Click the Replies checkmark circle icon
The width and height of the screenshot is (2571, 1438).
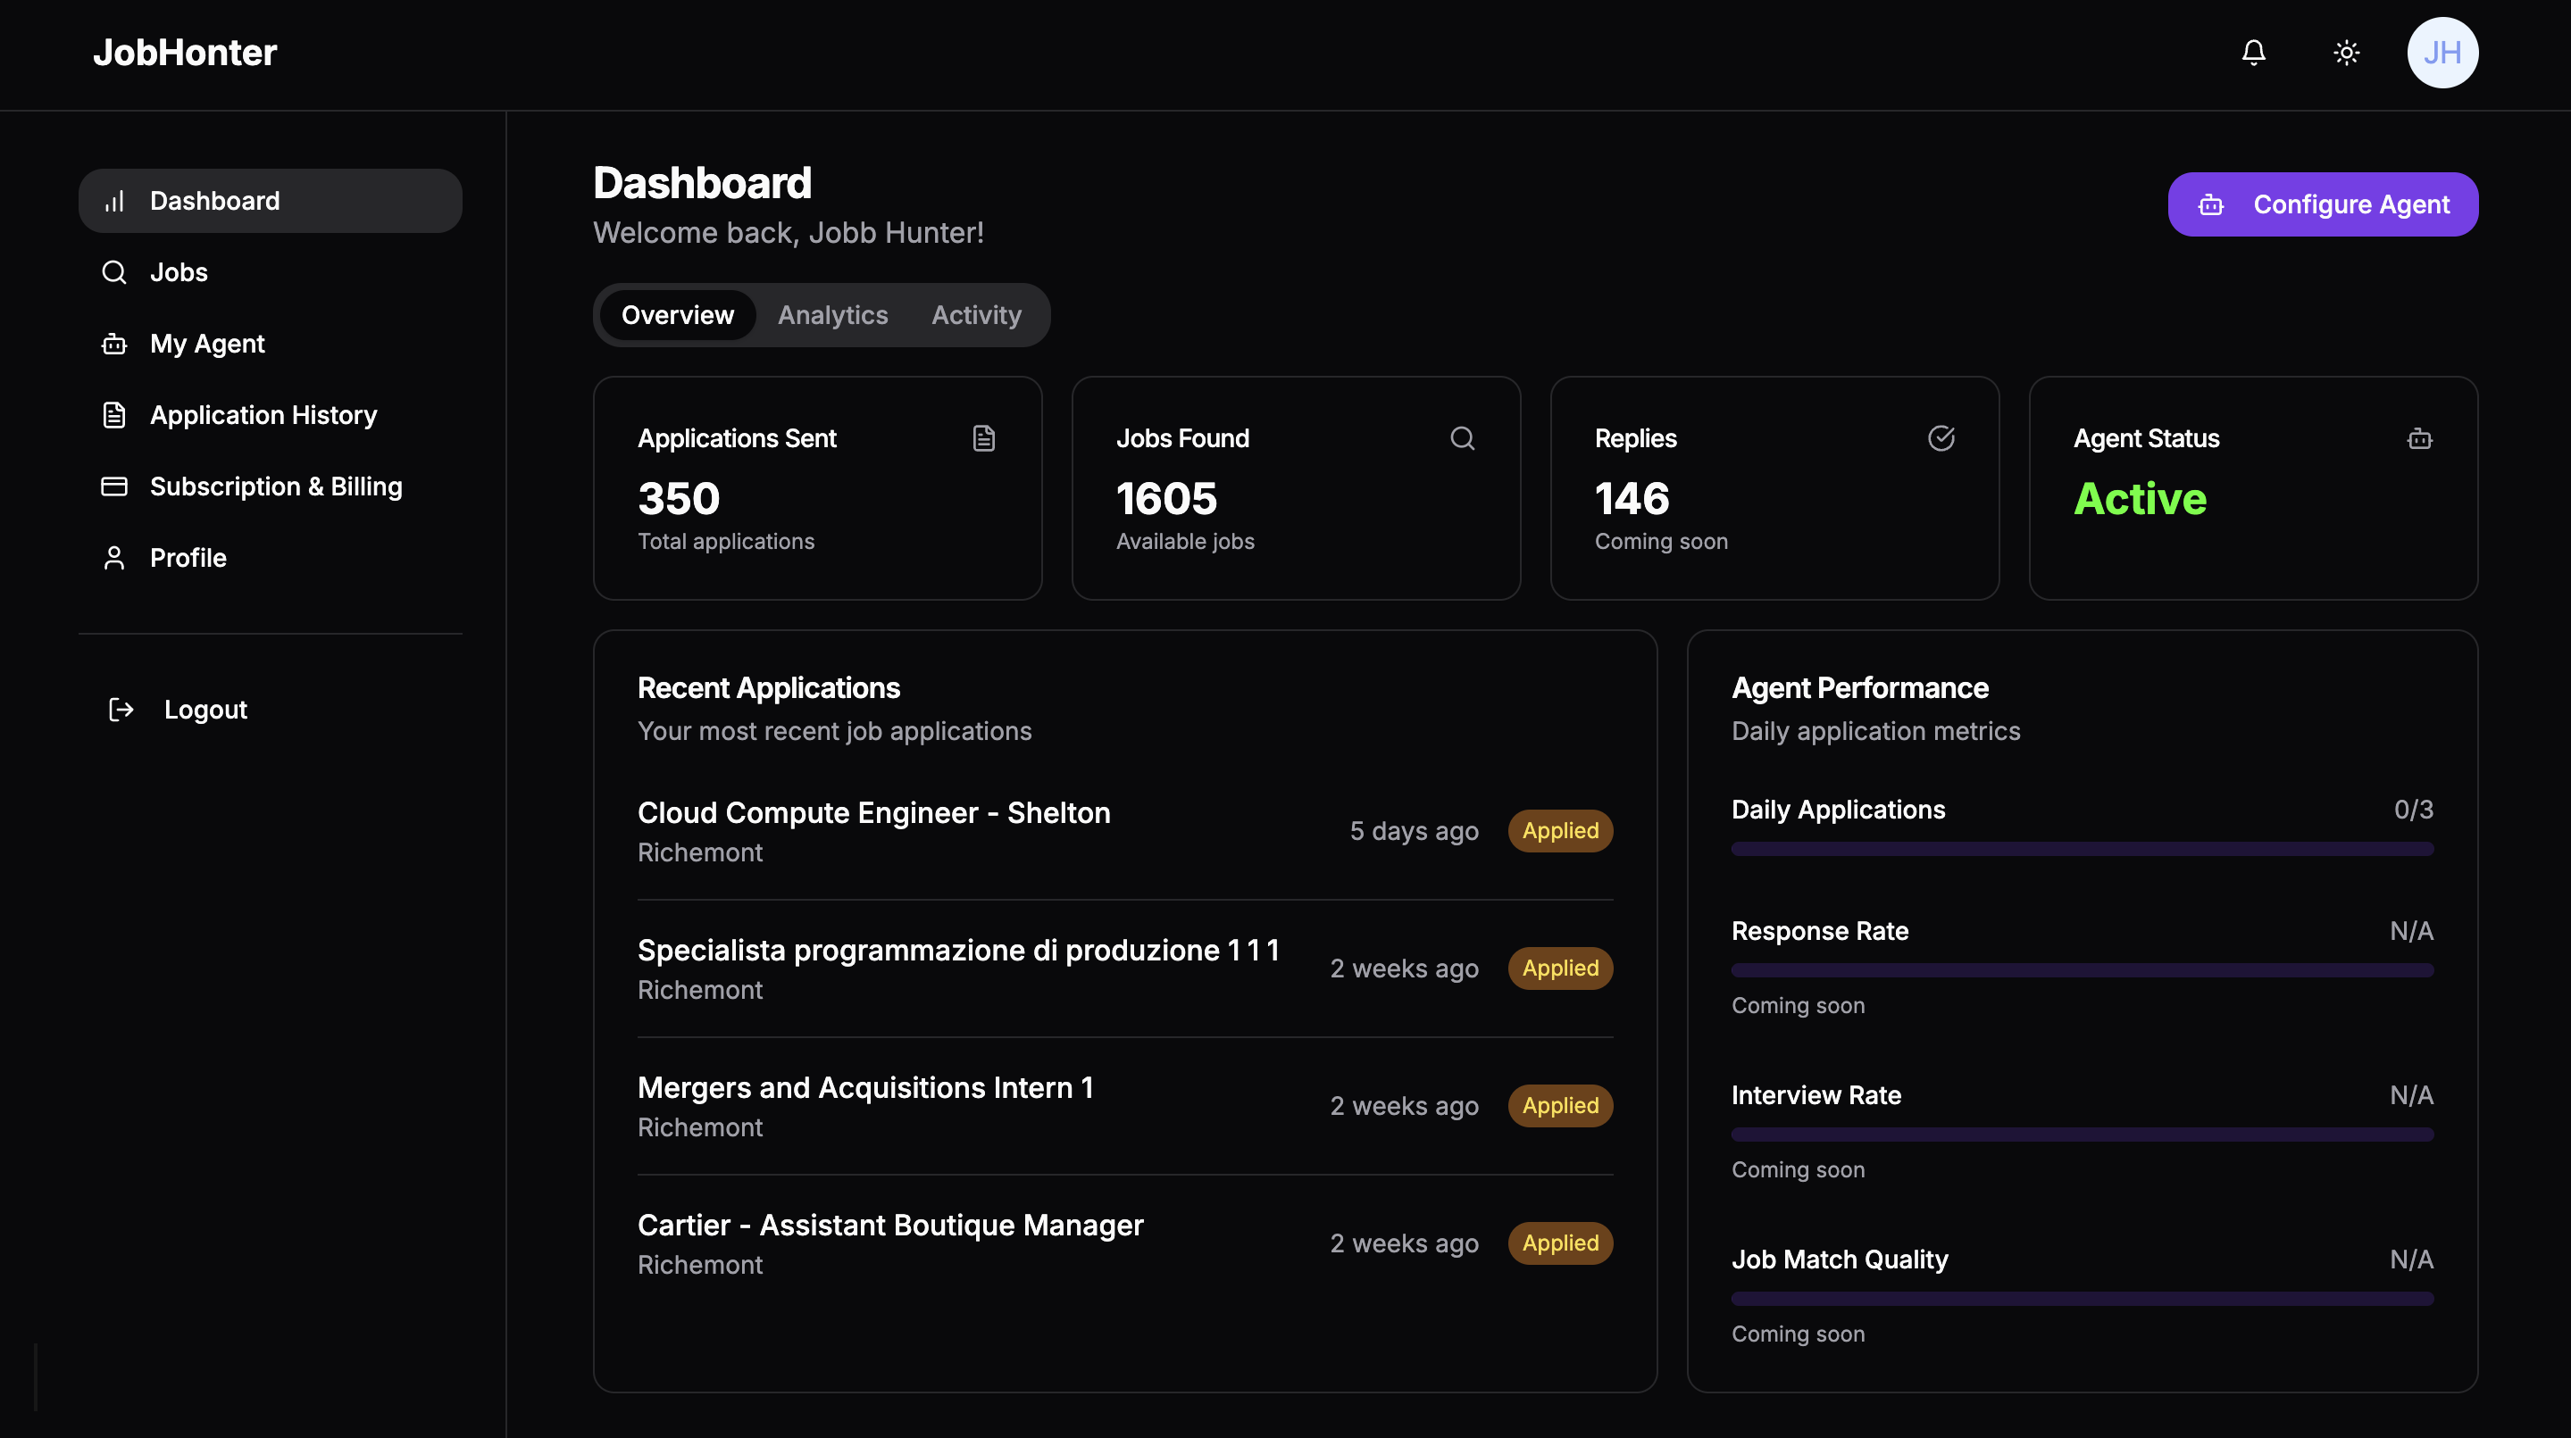(1941, 438)
